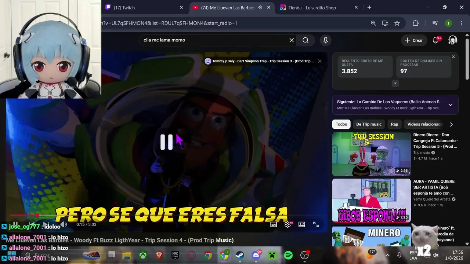The width and height of the screenshot is (470, 264).
Task: Enter fullscreen on the video player
Action: coord(316,224)
